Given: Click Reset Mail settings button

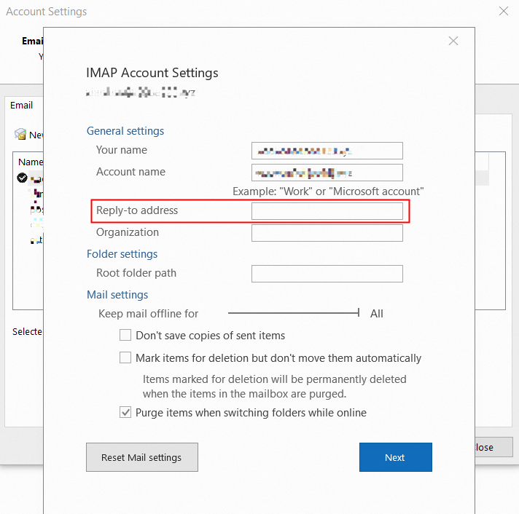Looking at the screenshot, I should point(142,457).
